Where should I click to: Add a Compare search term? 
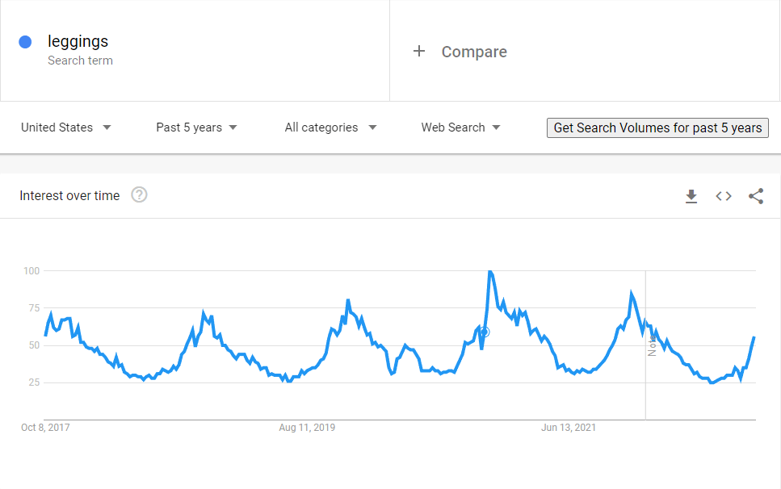pyautogui.click(x=474, y=52)
